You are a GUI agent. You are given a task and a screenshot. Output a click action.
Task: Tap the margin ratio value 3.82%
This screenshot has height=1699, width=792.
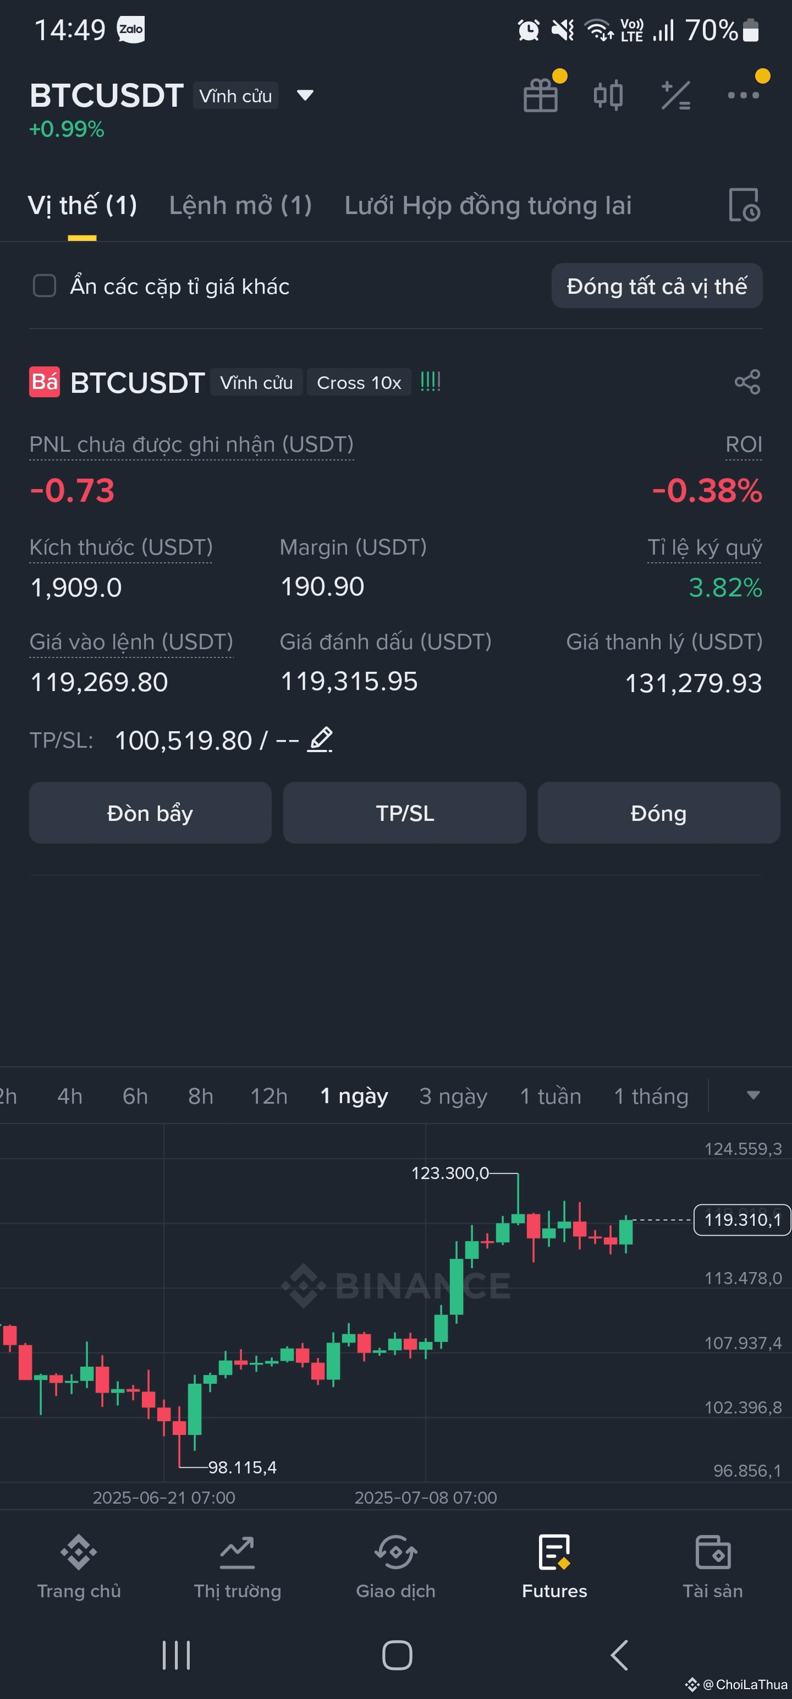click(x=725, y=587)
